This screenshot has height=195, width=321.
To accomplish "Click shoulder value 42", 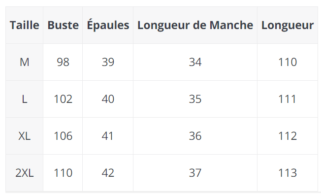I will (108, 173).
